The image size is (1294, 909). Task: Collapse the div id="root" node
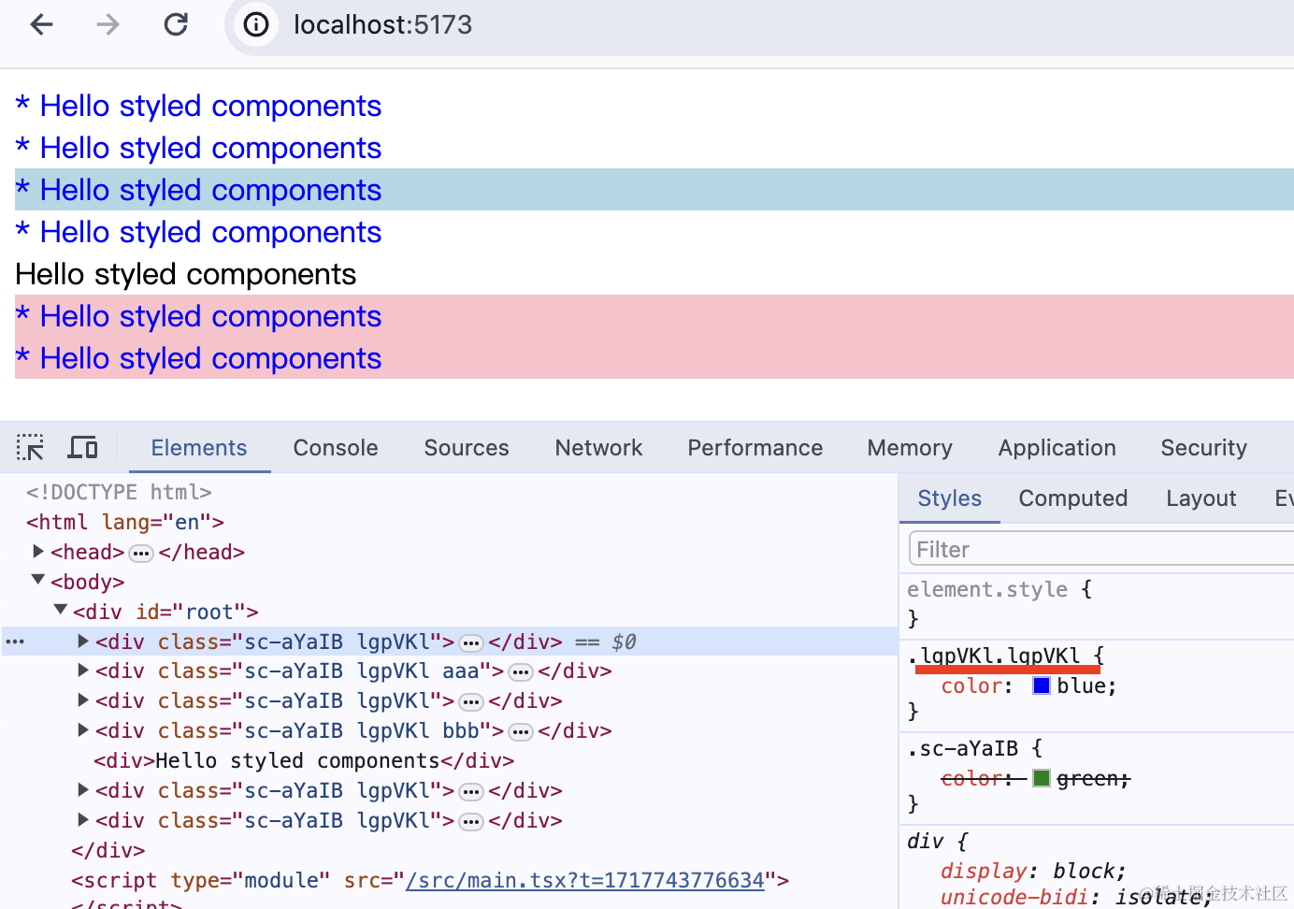tap(61, 610)
